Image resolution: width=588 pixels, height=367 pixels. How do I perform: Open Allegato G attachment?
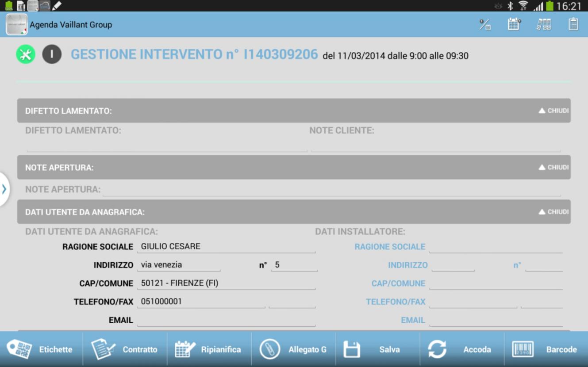(x=293, y=349)
